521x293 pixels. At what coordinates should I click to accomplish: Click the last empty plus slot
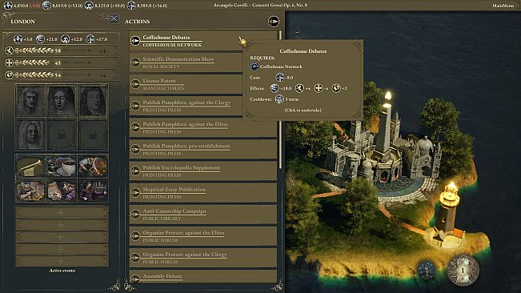[x=62, y=261]
